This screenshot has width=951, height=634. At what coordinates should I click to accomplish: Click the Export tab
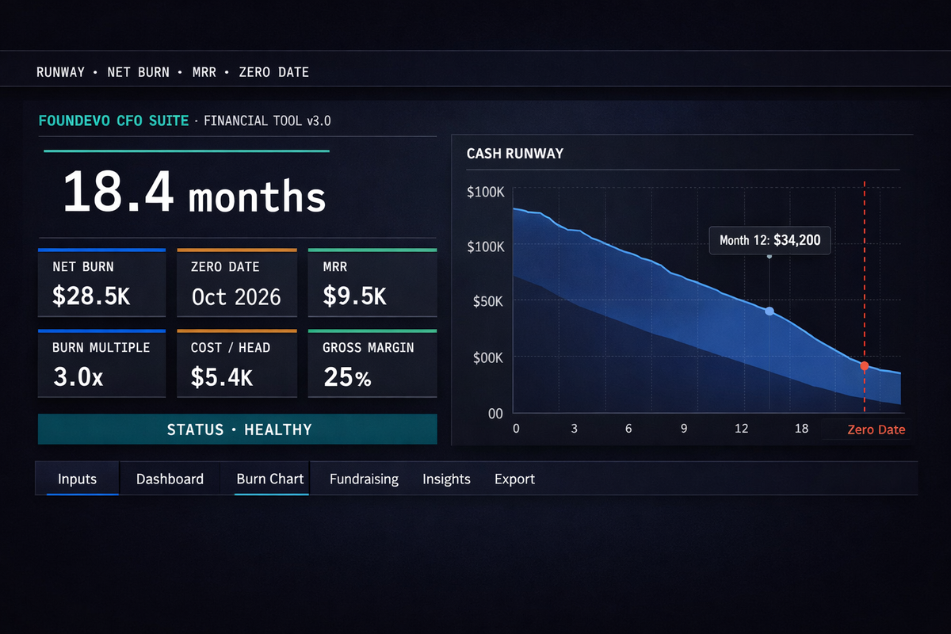pos(514,479)
